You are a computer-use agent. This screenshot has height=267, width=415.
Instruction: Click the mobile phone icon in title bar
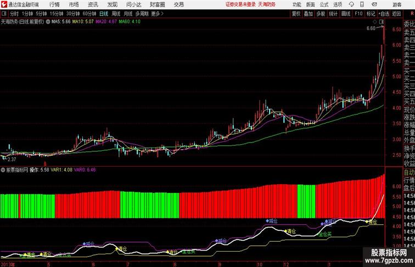click(x=362, y=4)
